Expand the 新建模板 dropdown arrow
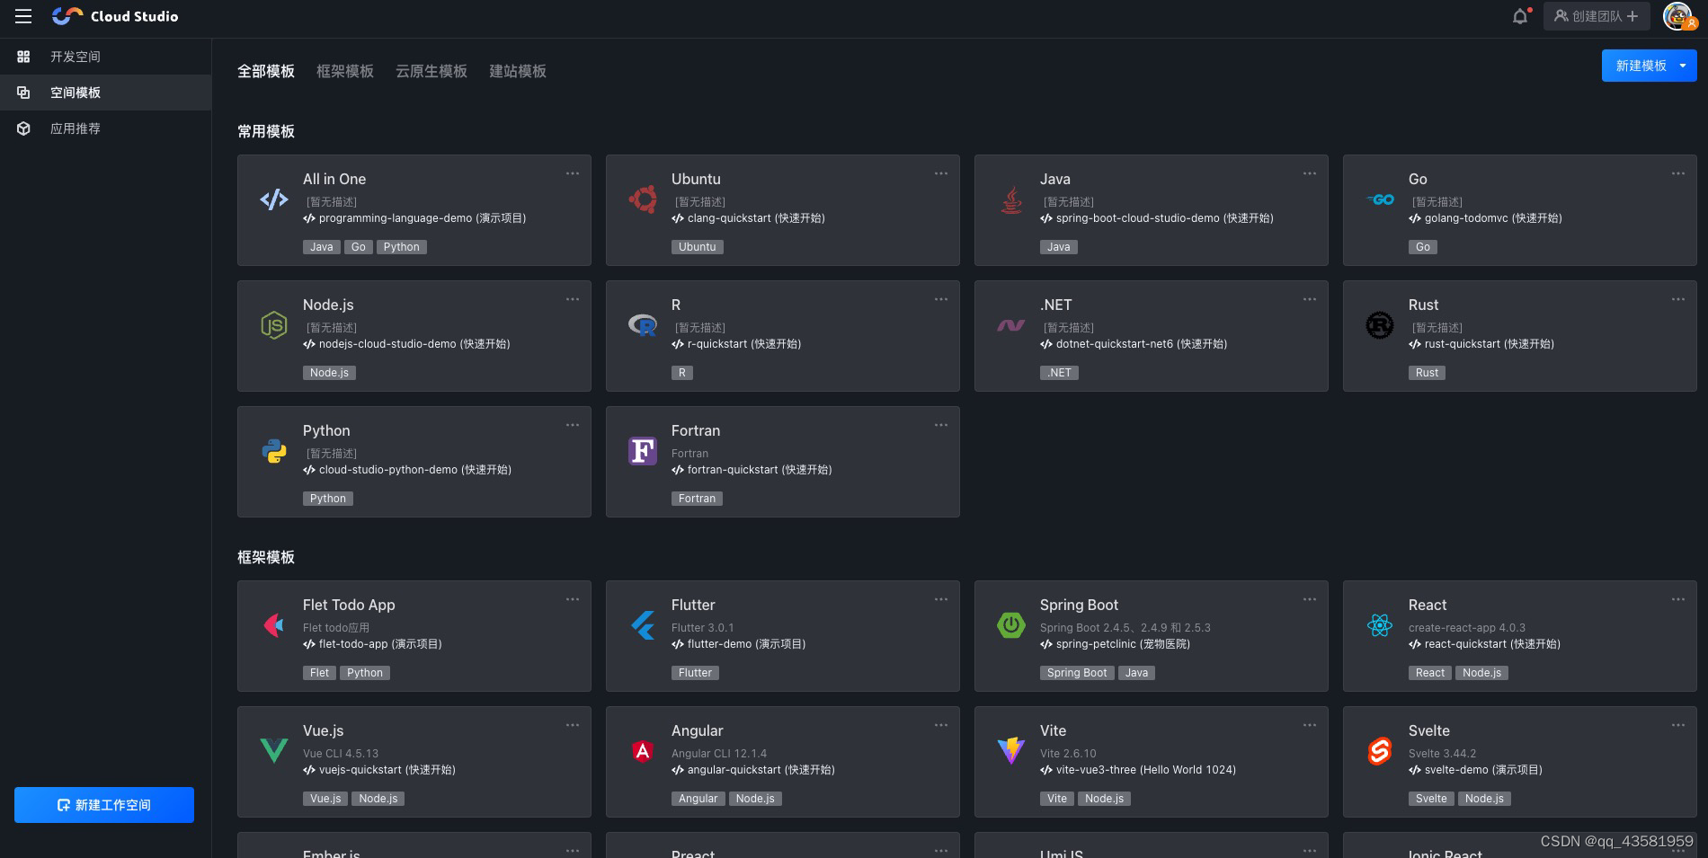 point(1683,66)
